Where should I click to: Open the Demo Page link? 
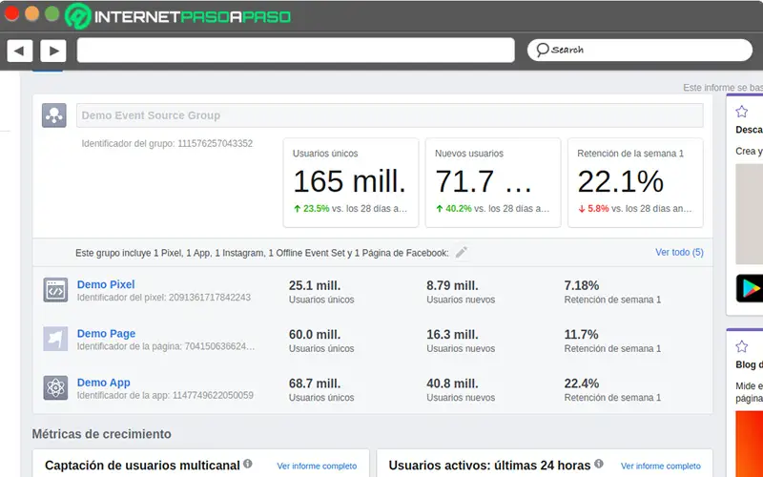(106, 334)
